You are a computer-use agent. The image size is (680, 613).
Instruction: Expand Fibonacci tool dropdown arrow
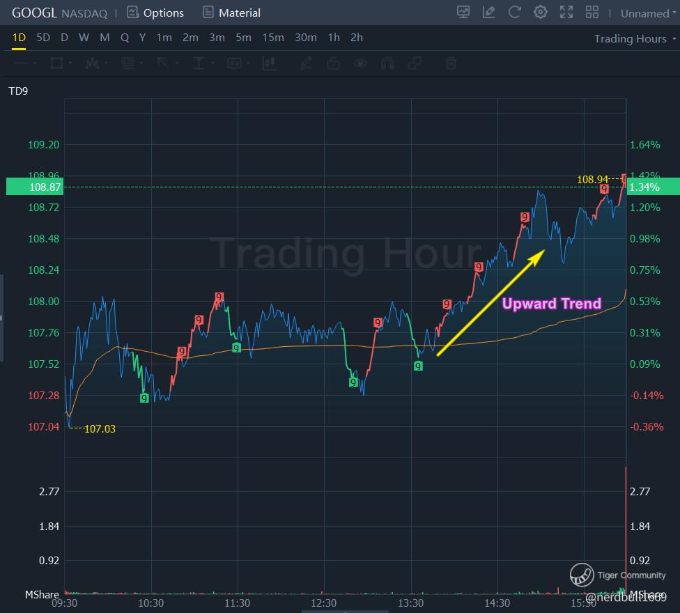coord(141,63)
